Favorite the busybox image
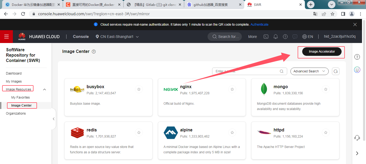 [x=139, y=89]
